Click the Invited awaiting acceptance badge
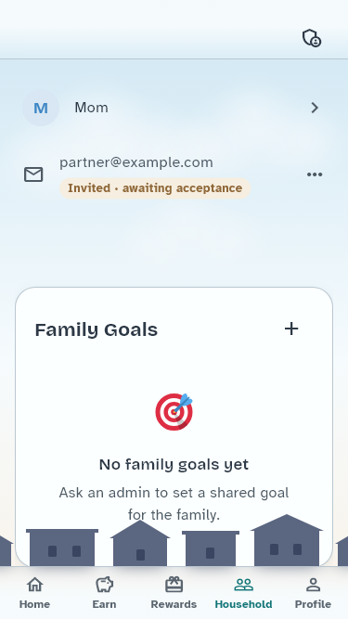The width and height of the screenshot is (348, 619). (x=155, y=187)
